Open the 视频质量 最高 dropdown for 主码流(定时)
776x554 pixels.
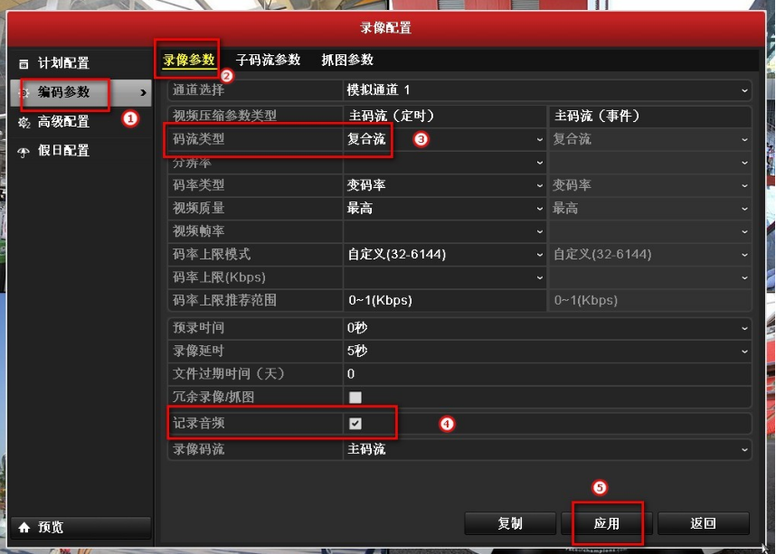coord(445,208)
